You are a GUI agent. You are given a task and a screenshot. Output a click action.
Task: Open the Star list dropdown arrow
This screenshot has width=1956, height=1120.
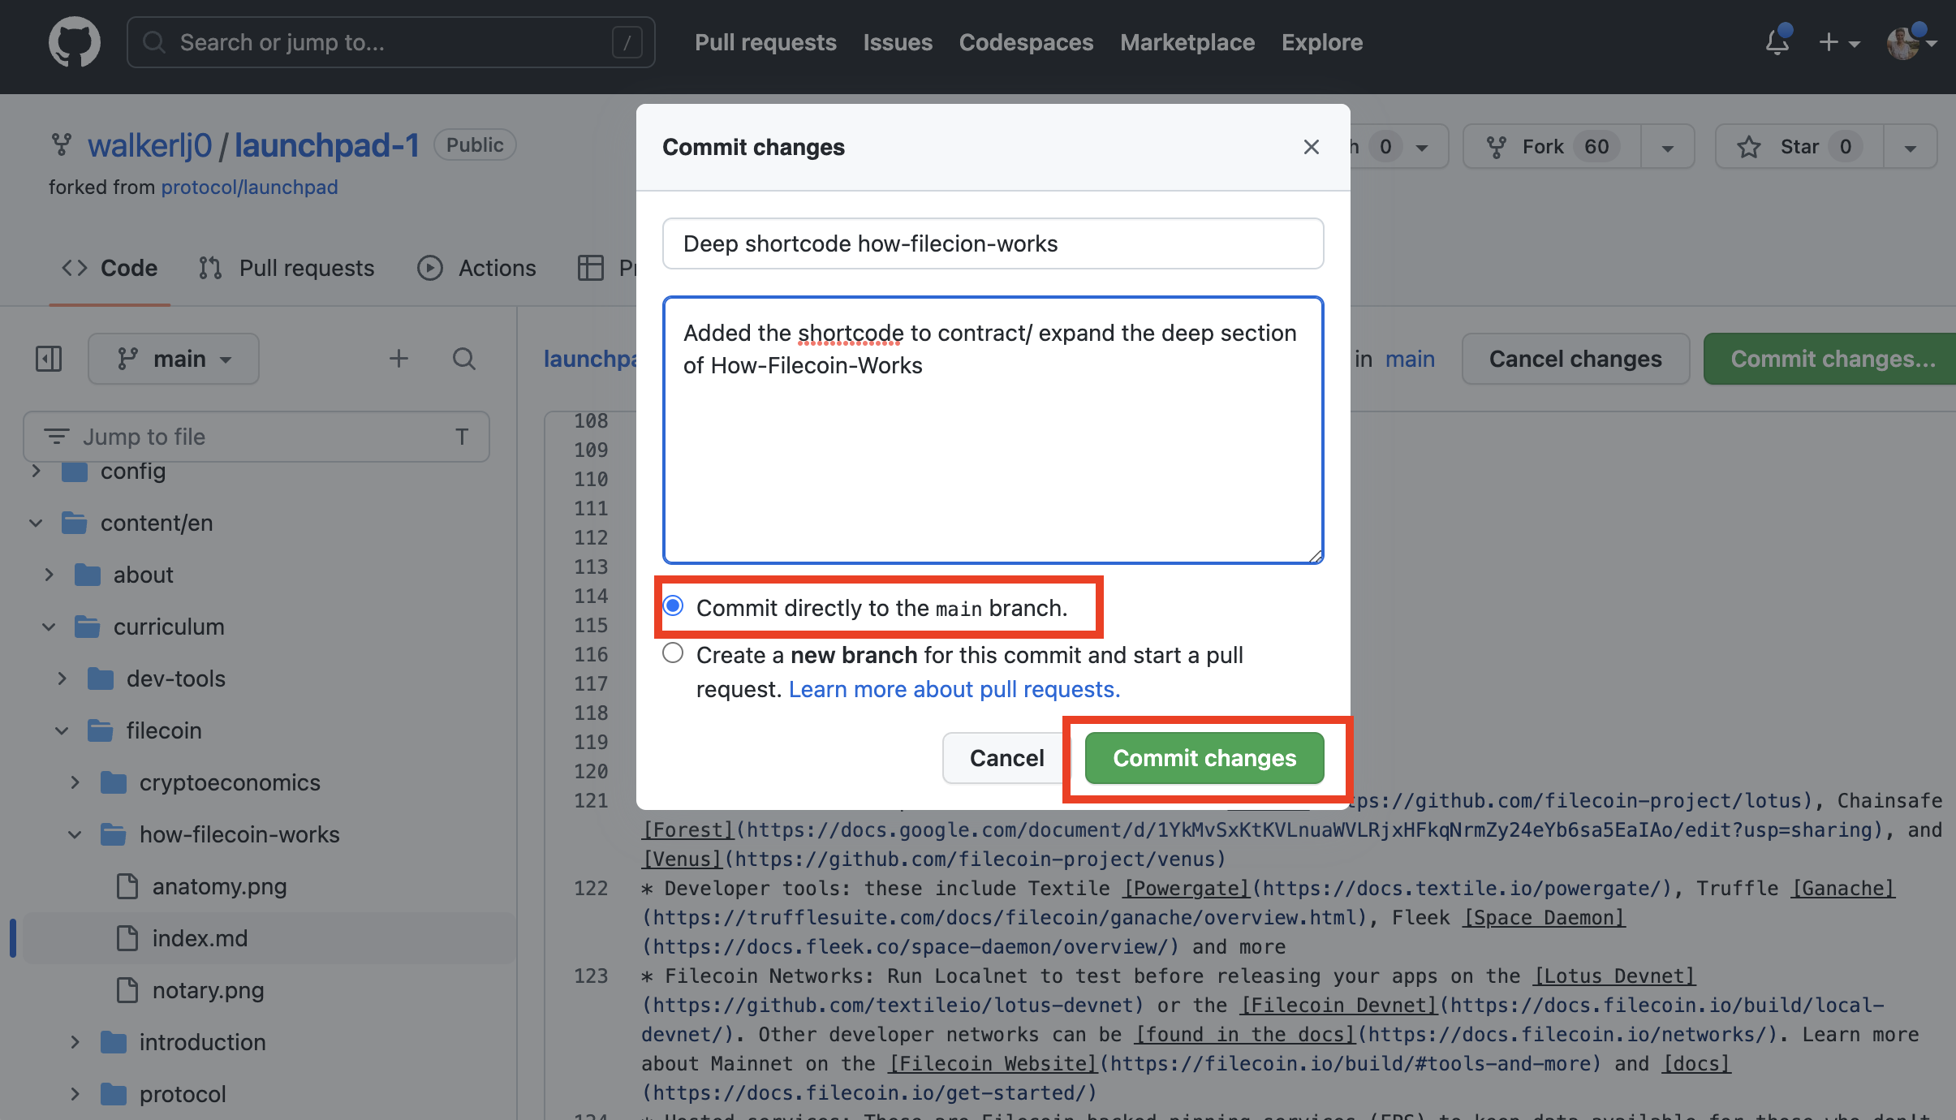(x=1910, y=147)
